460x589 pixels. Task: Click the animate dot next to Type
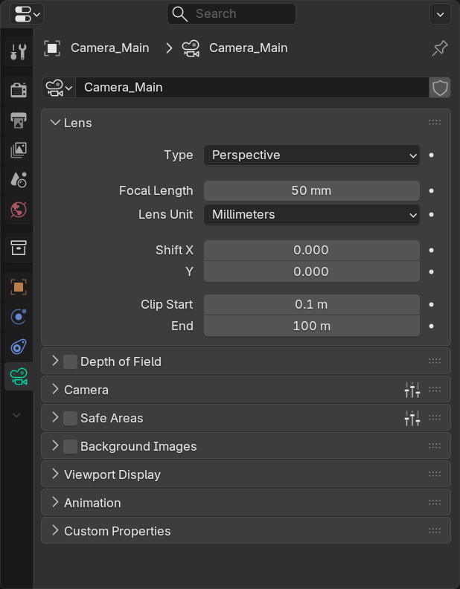[432, 155]
